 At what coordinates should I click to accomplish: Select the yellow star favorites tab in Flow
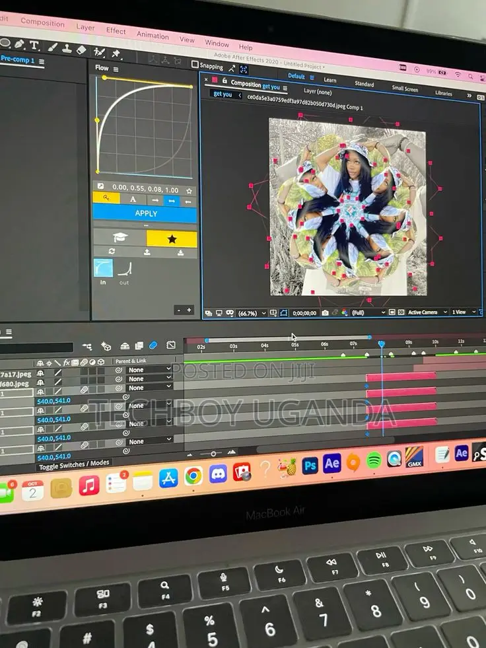(172, 239)
